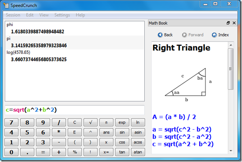Click the keypad digit 9 button
Image resolution: width=242 pixels, height=162 pixels.
pos(43,122)
